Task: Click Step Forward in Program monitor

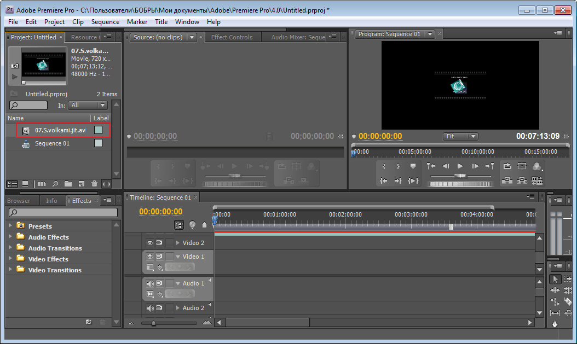Action: point(475,166)
